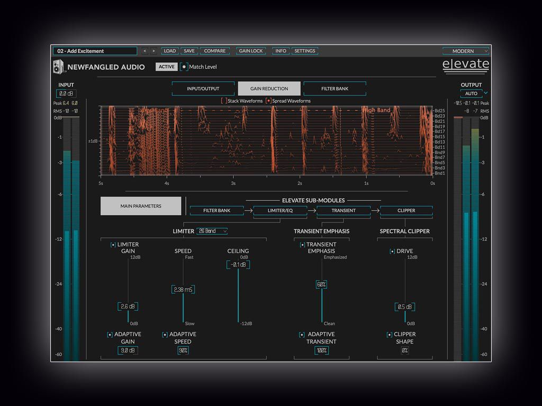Toggle the Limiter Gain enable box

[x=113, y=245]
